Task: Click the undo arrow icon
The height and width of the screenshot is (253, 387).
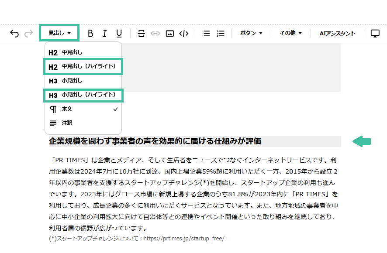Action: (x=14, y=34)
